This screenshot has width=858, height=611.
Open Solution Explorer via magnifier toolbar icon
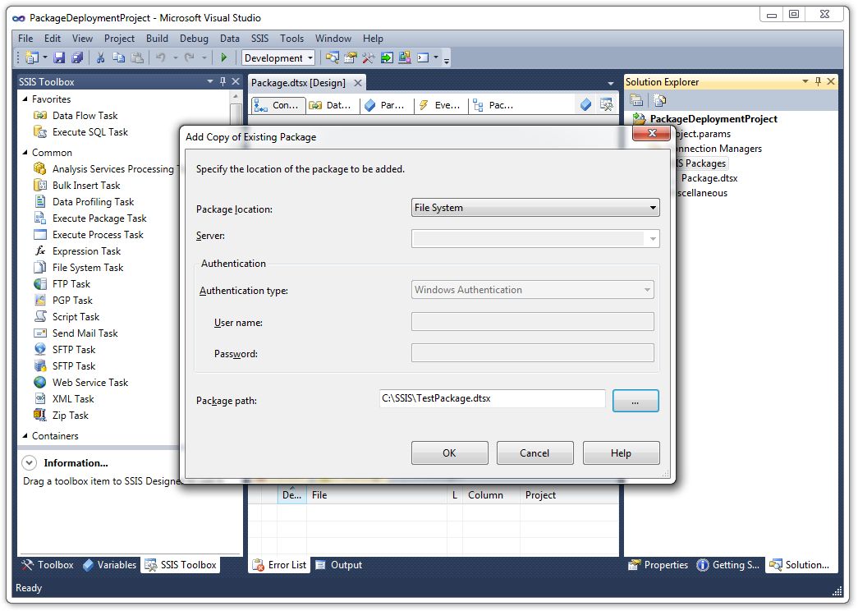(333, 57)
